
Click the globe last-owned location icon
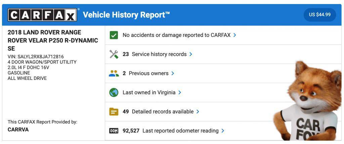click(114, 92)
